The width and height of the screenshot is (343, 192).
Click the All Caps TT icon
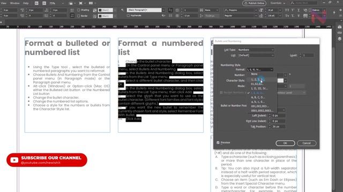pos(287,10)
